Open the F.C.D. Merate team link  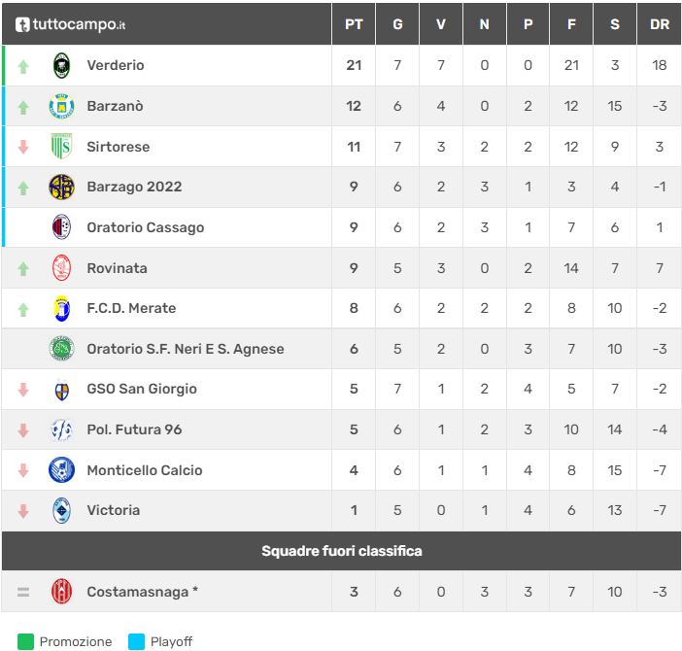pyautogui.click(x=131, y=308)
